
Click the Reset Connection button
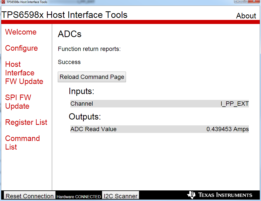click(x=30, y=196)
